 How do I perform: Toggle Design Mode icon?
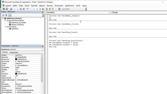pos(43,9)
